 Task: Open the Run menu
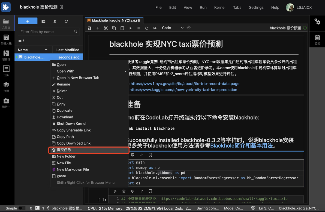pos(203,7)
